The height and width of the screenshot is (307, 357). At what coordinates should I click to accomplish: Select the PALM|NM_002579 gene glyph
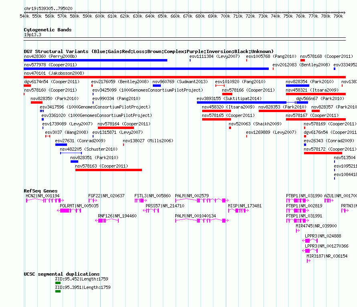tap(202, 201)
